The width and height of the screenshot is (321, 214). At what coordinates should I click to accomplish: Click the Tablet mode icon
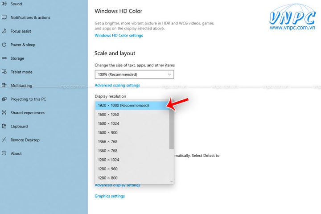(x=4, y=72)
